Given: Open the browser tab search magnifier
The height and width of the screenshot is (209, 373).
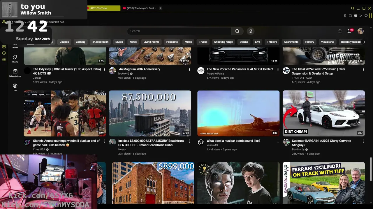Looking at the screenshot, I should coord(353,8).
